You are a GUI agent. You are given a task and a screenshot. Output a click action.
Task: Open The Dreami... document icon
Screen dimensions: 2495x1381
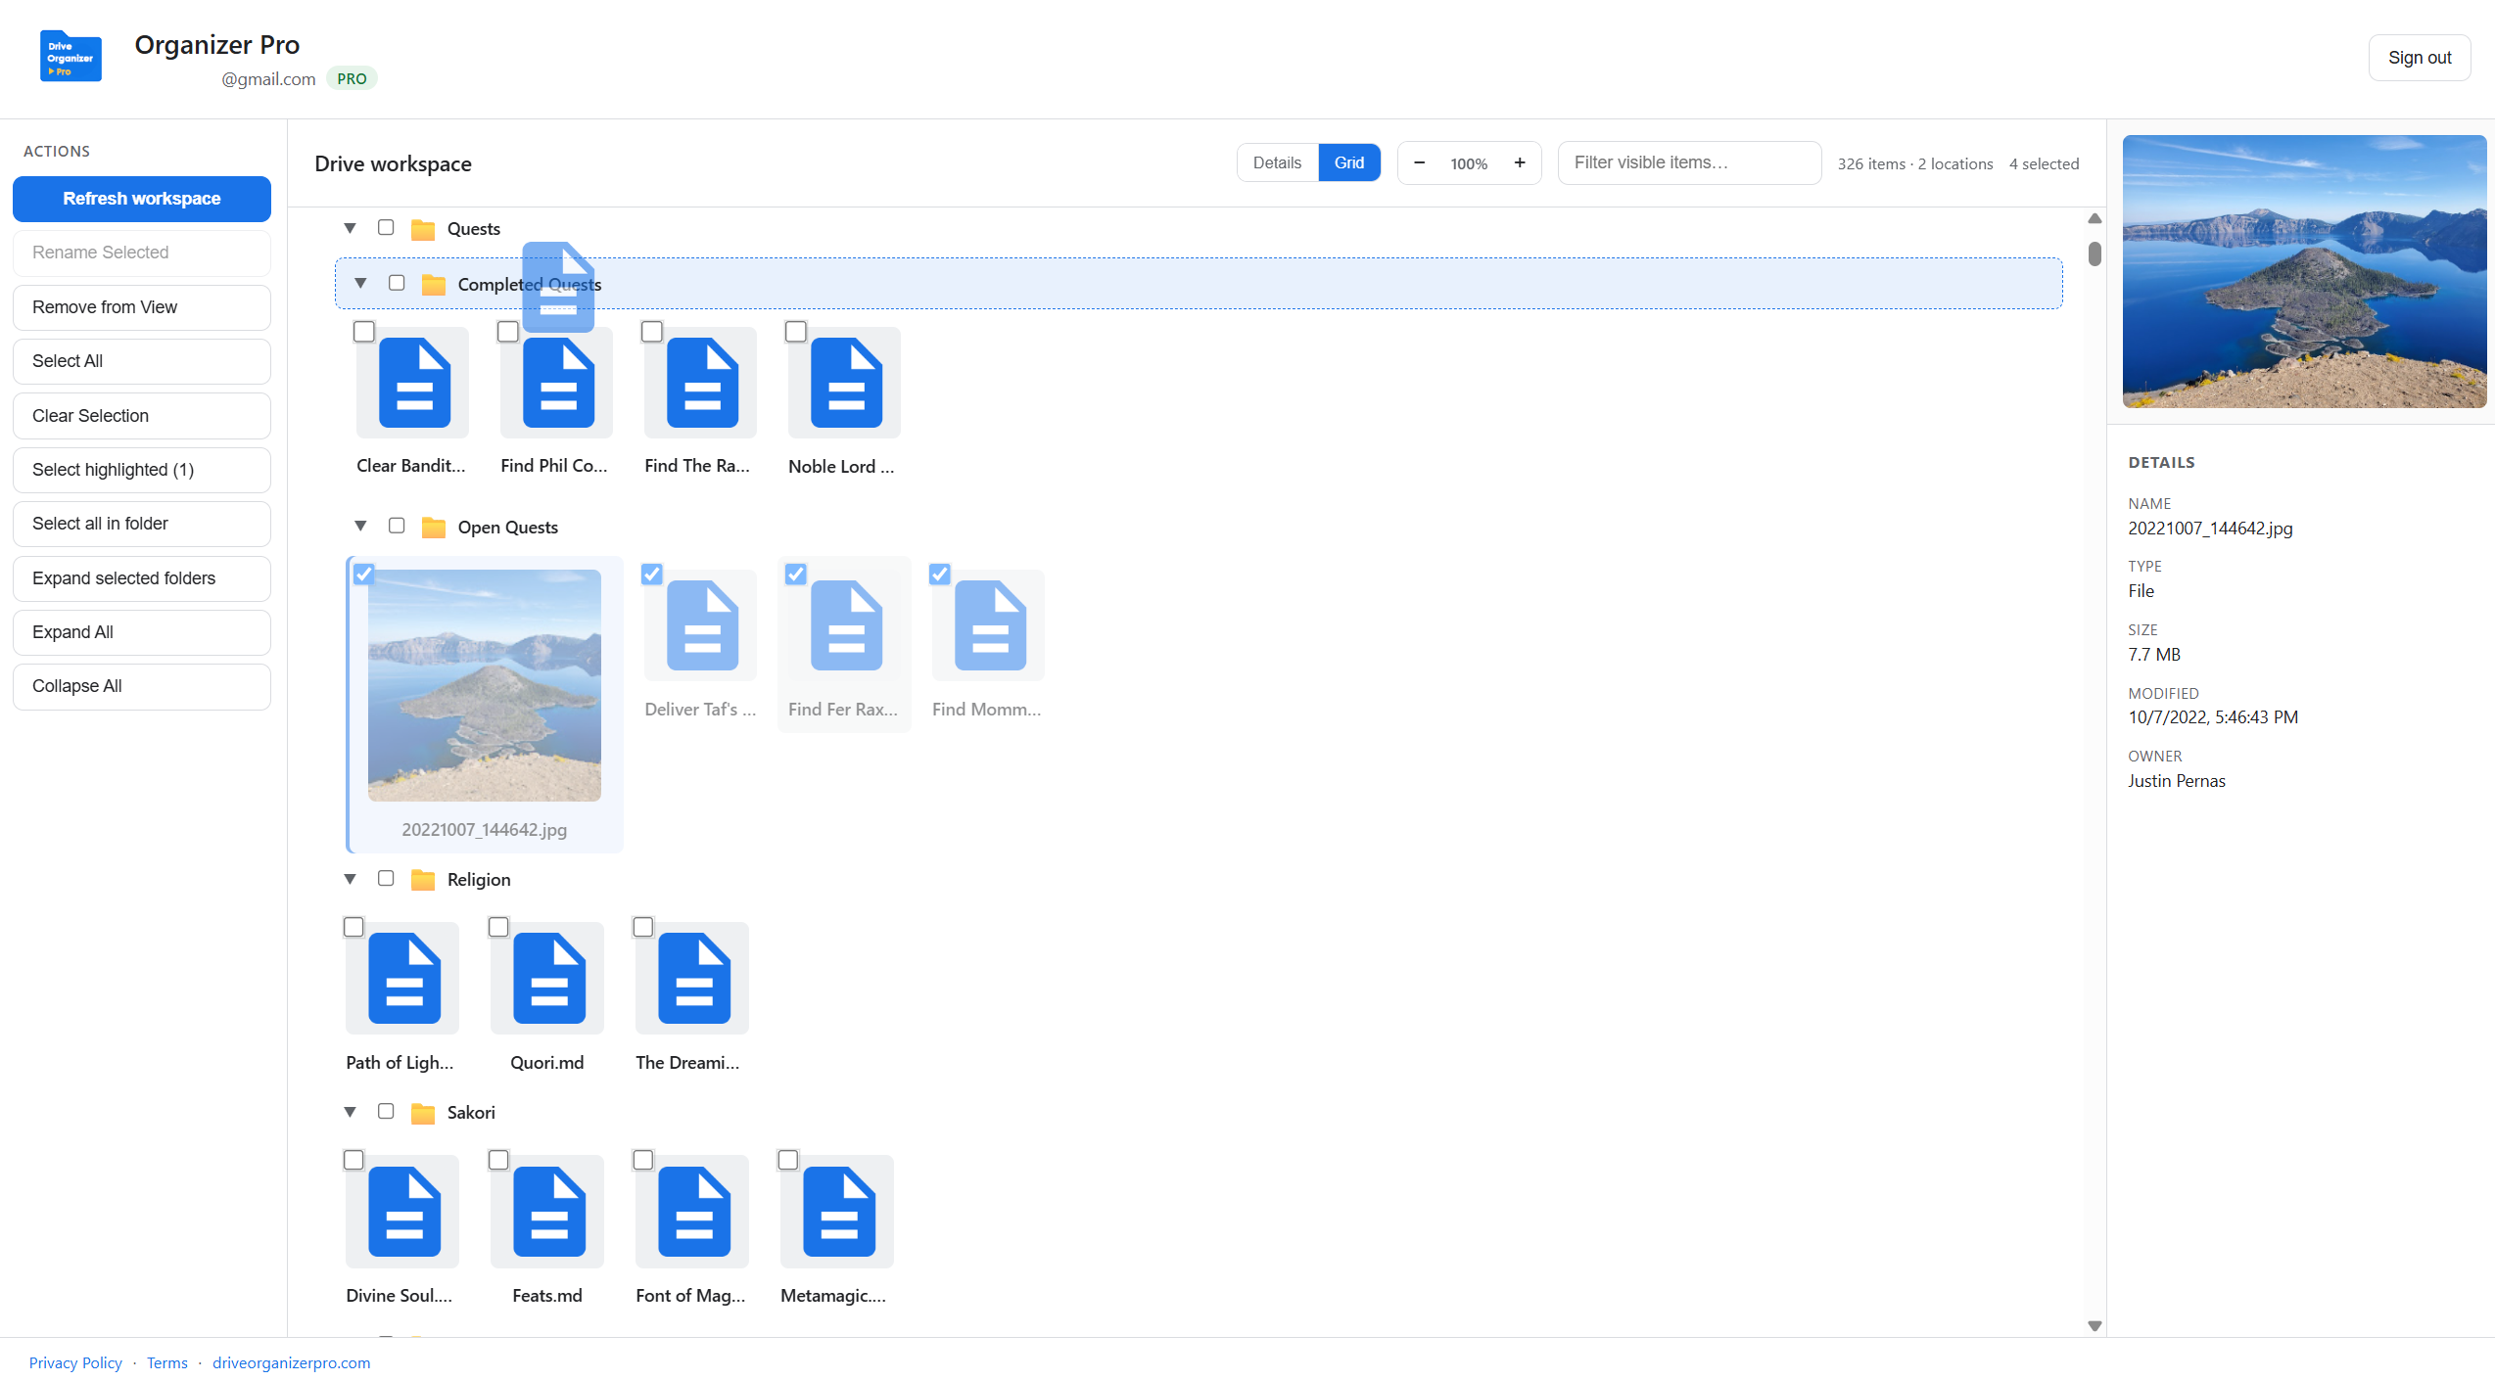point(694,979)
